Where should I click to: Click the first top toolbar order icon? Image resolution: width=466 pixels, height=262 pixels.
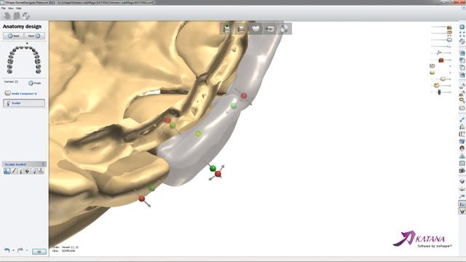click(7, 16)
